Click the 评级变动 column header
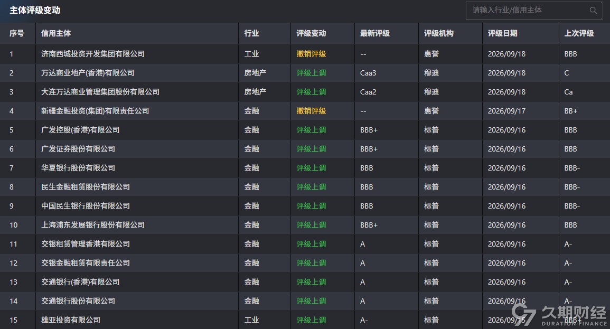Image resolution: width=610 pixels, height=329 pixels. [311, 33]
